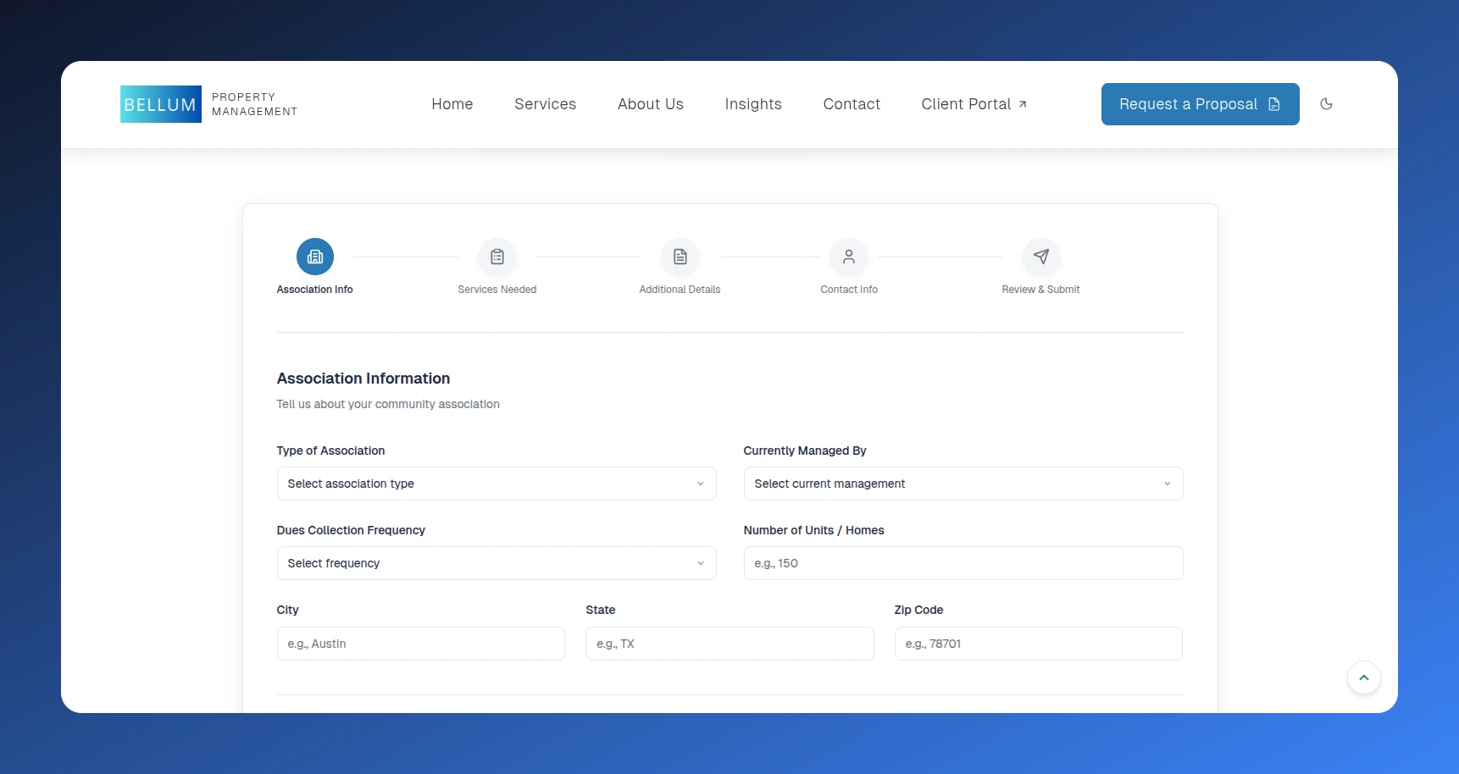Open the Currently Managed By dropdown
The image size is (1459, 774).
(x=963, y=484)
